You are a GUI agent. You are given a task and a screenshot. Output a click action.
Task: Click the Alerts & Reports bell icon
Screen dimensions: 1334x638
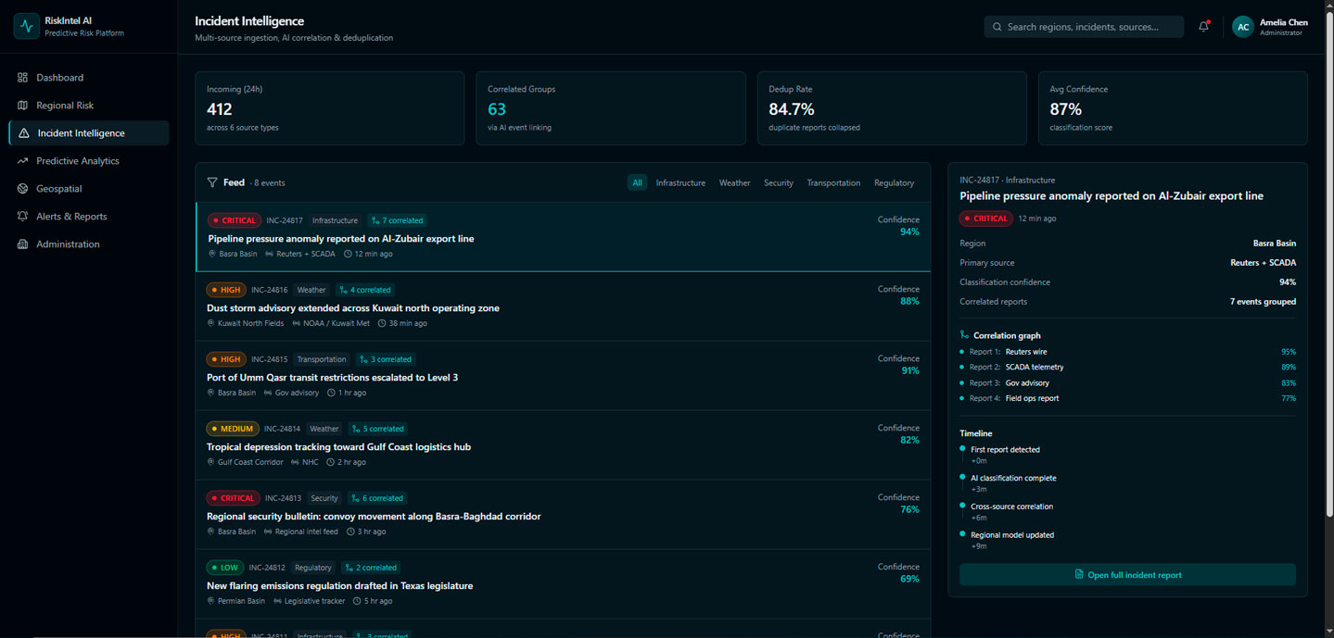pos(23,217)
